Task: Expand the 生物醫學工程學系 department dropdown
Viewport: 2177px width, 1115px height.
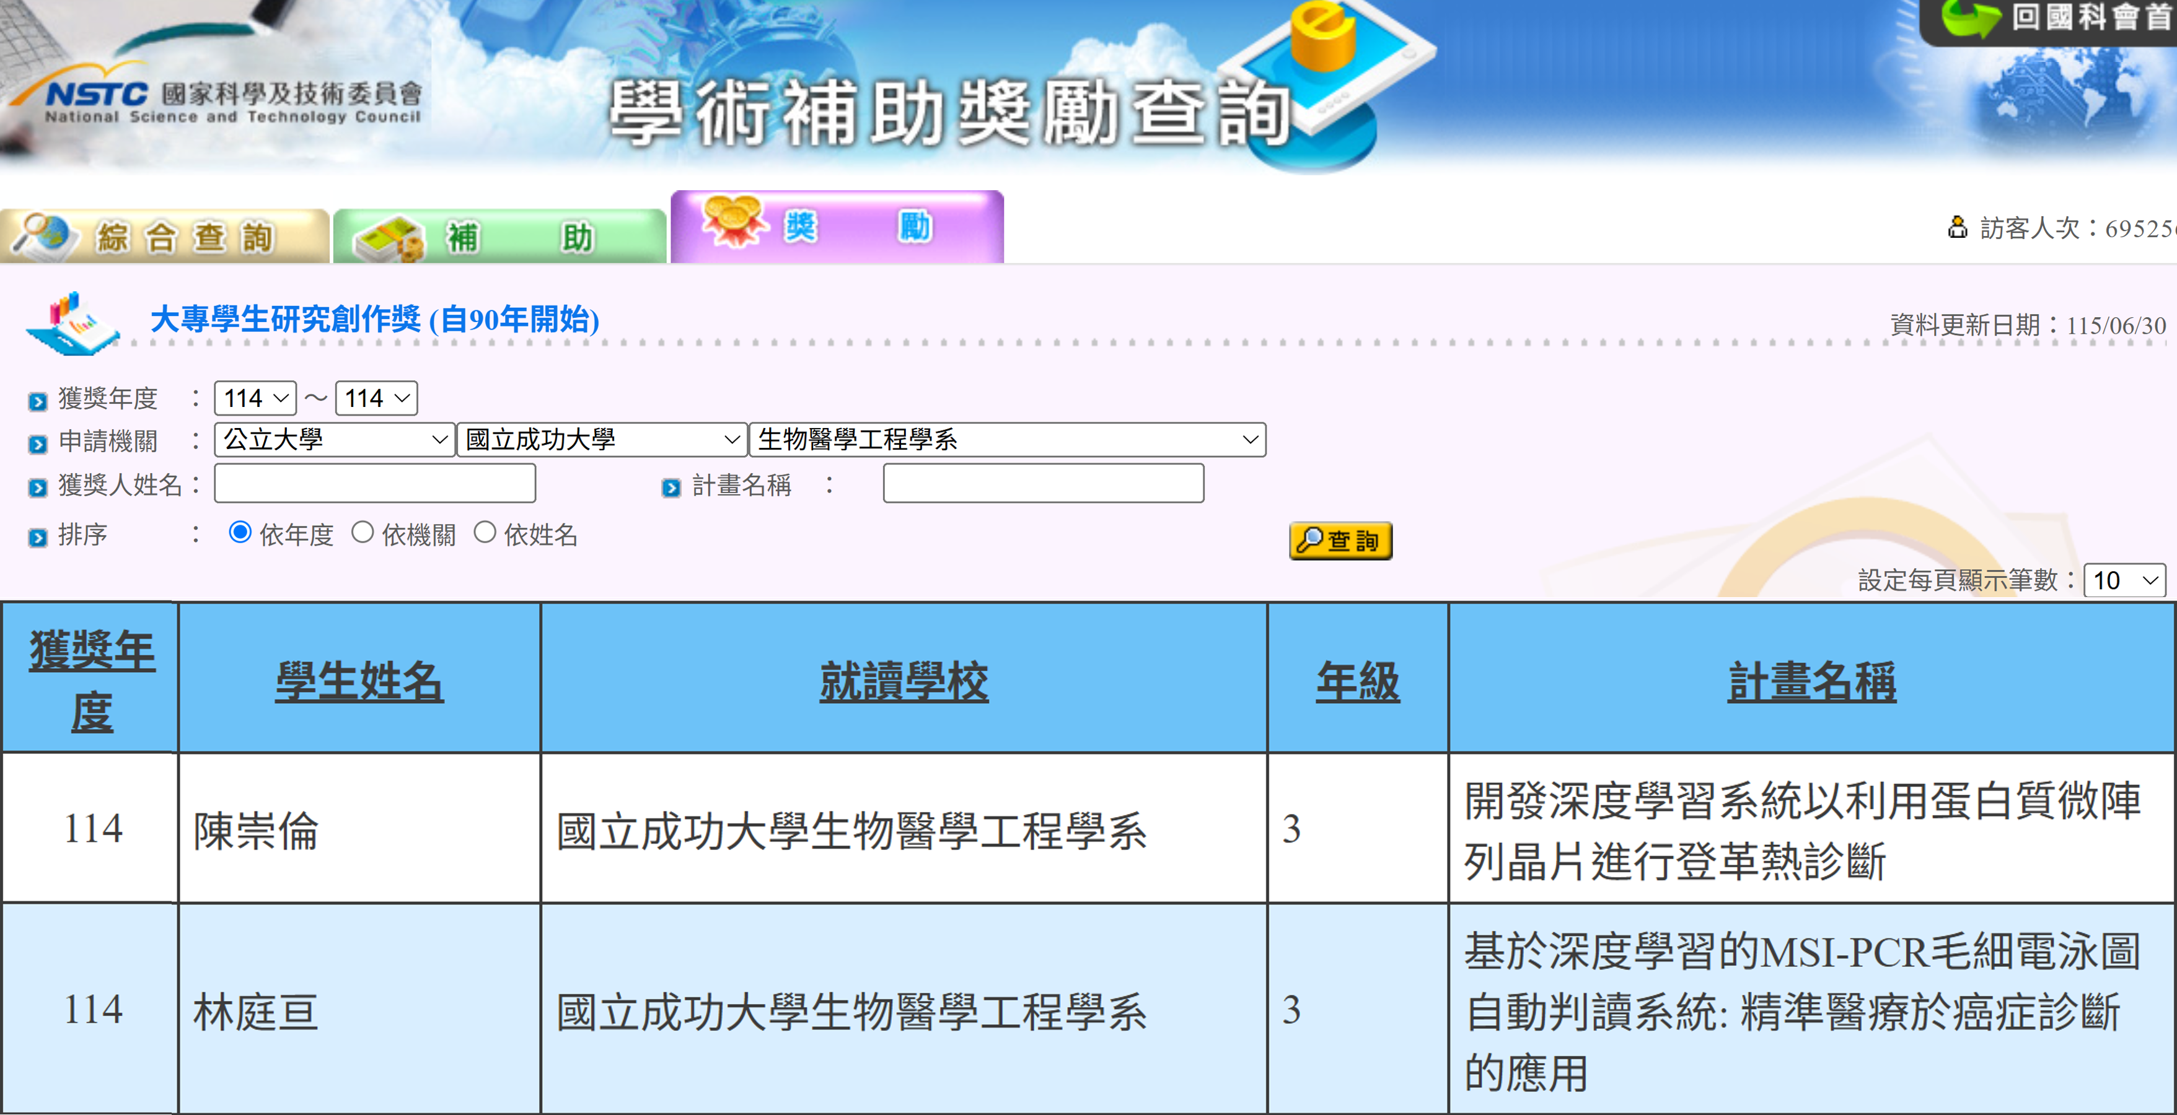Action: pyautogui.click(x=1008, y=439)
